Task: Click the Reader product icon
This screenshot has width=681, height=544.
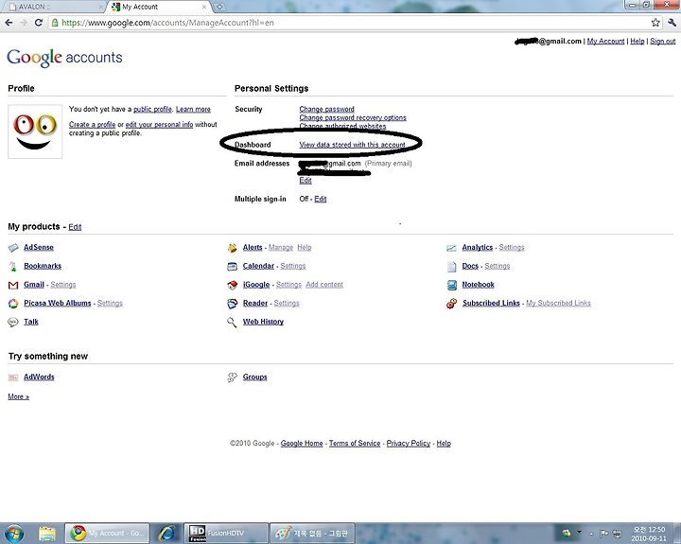Action: (233, 304)
